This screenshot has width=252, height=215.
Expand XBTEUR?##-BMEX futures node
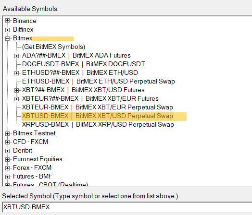[16, 99]
